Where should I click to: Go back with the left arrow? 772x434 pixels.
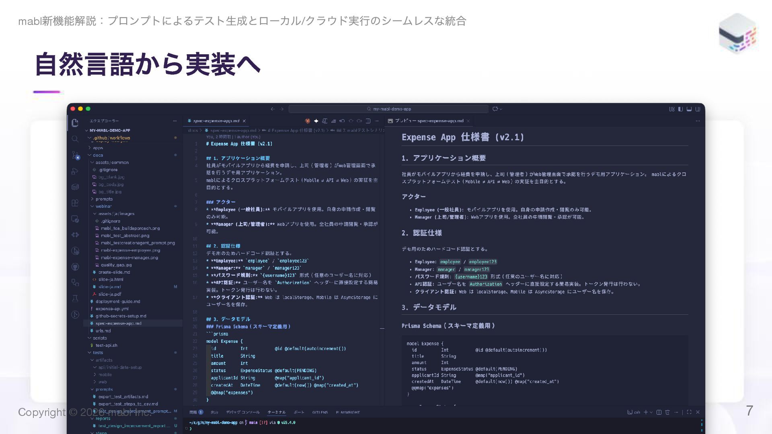click(x=273, y=109)
